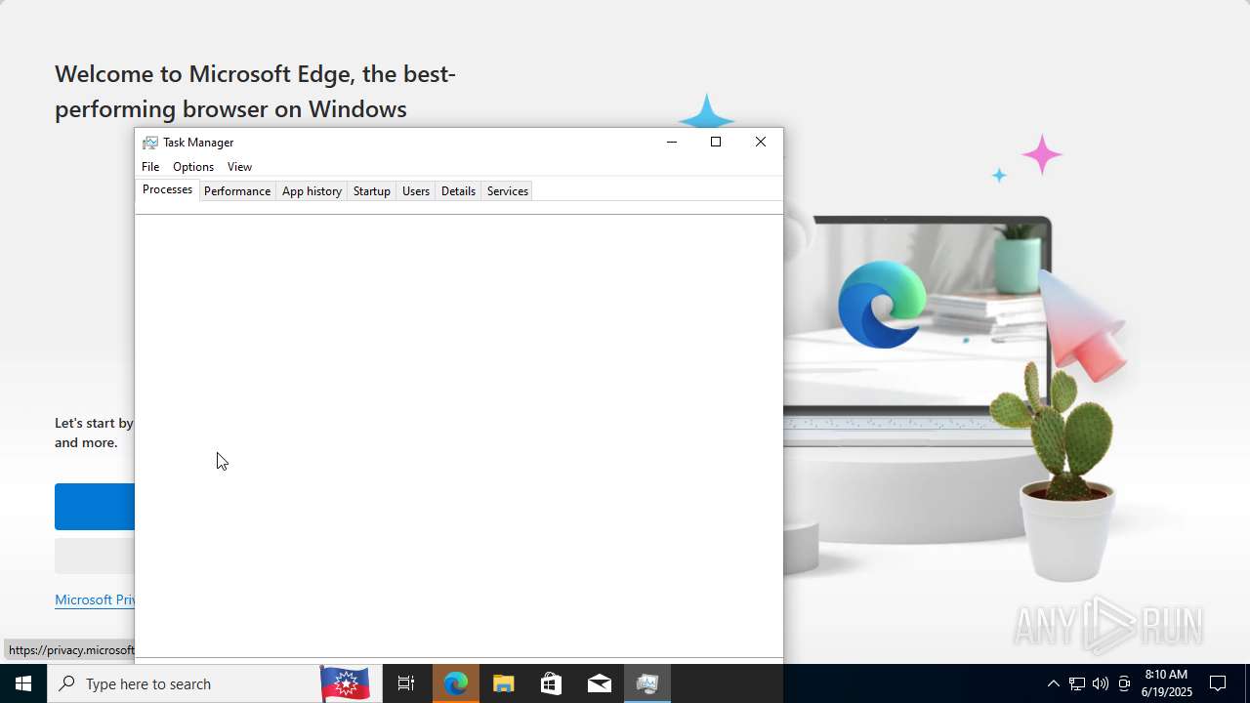The width and height of the screenshot is (1250, 703).
Task: Open the View menu in Task Manager
Action: point(239,167)
